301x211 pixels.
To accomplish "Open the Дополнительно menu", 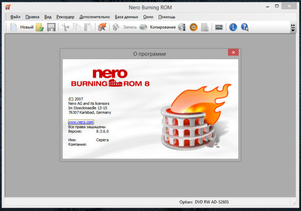I will pos(94,17).
